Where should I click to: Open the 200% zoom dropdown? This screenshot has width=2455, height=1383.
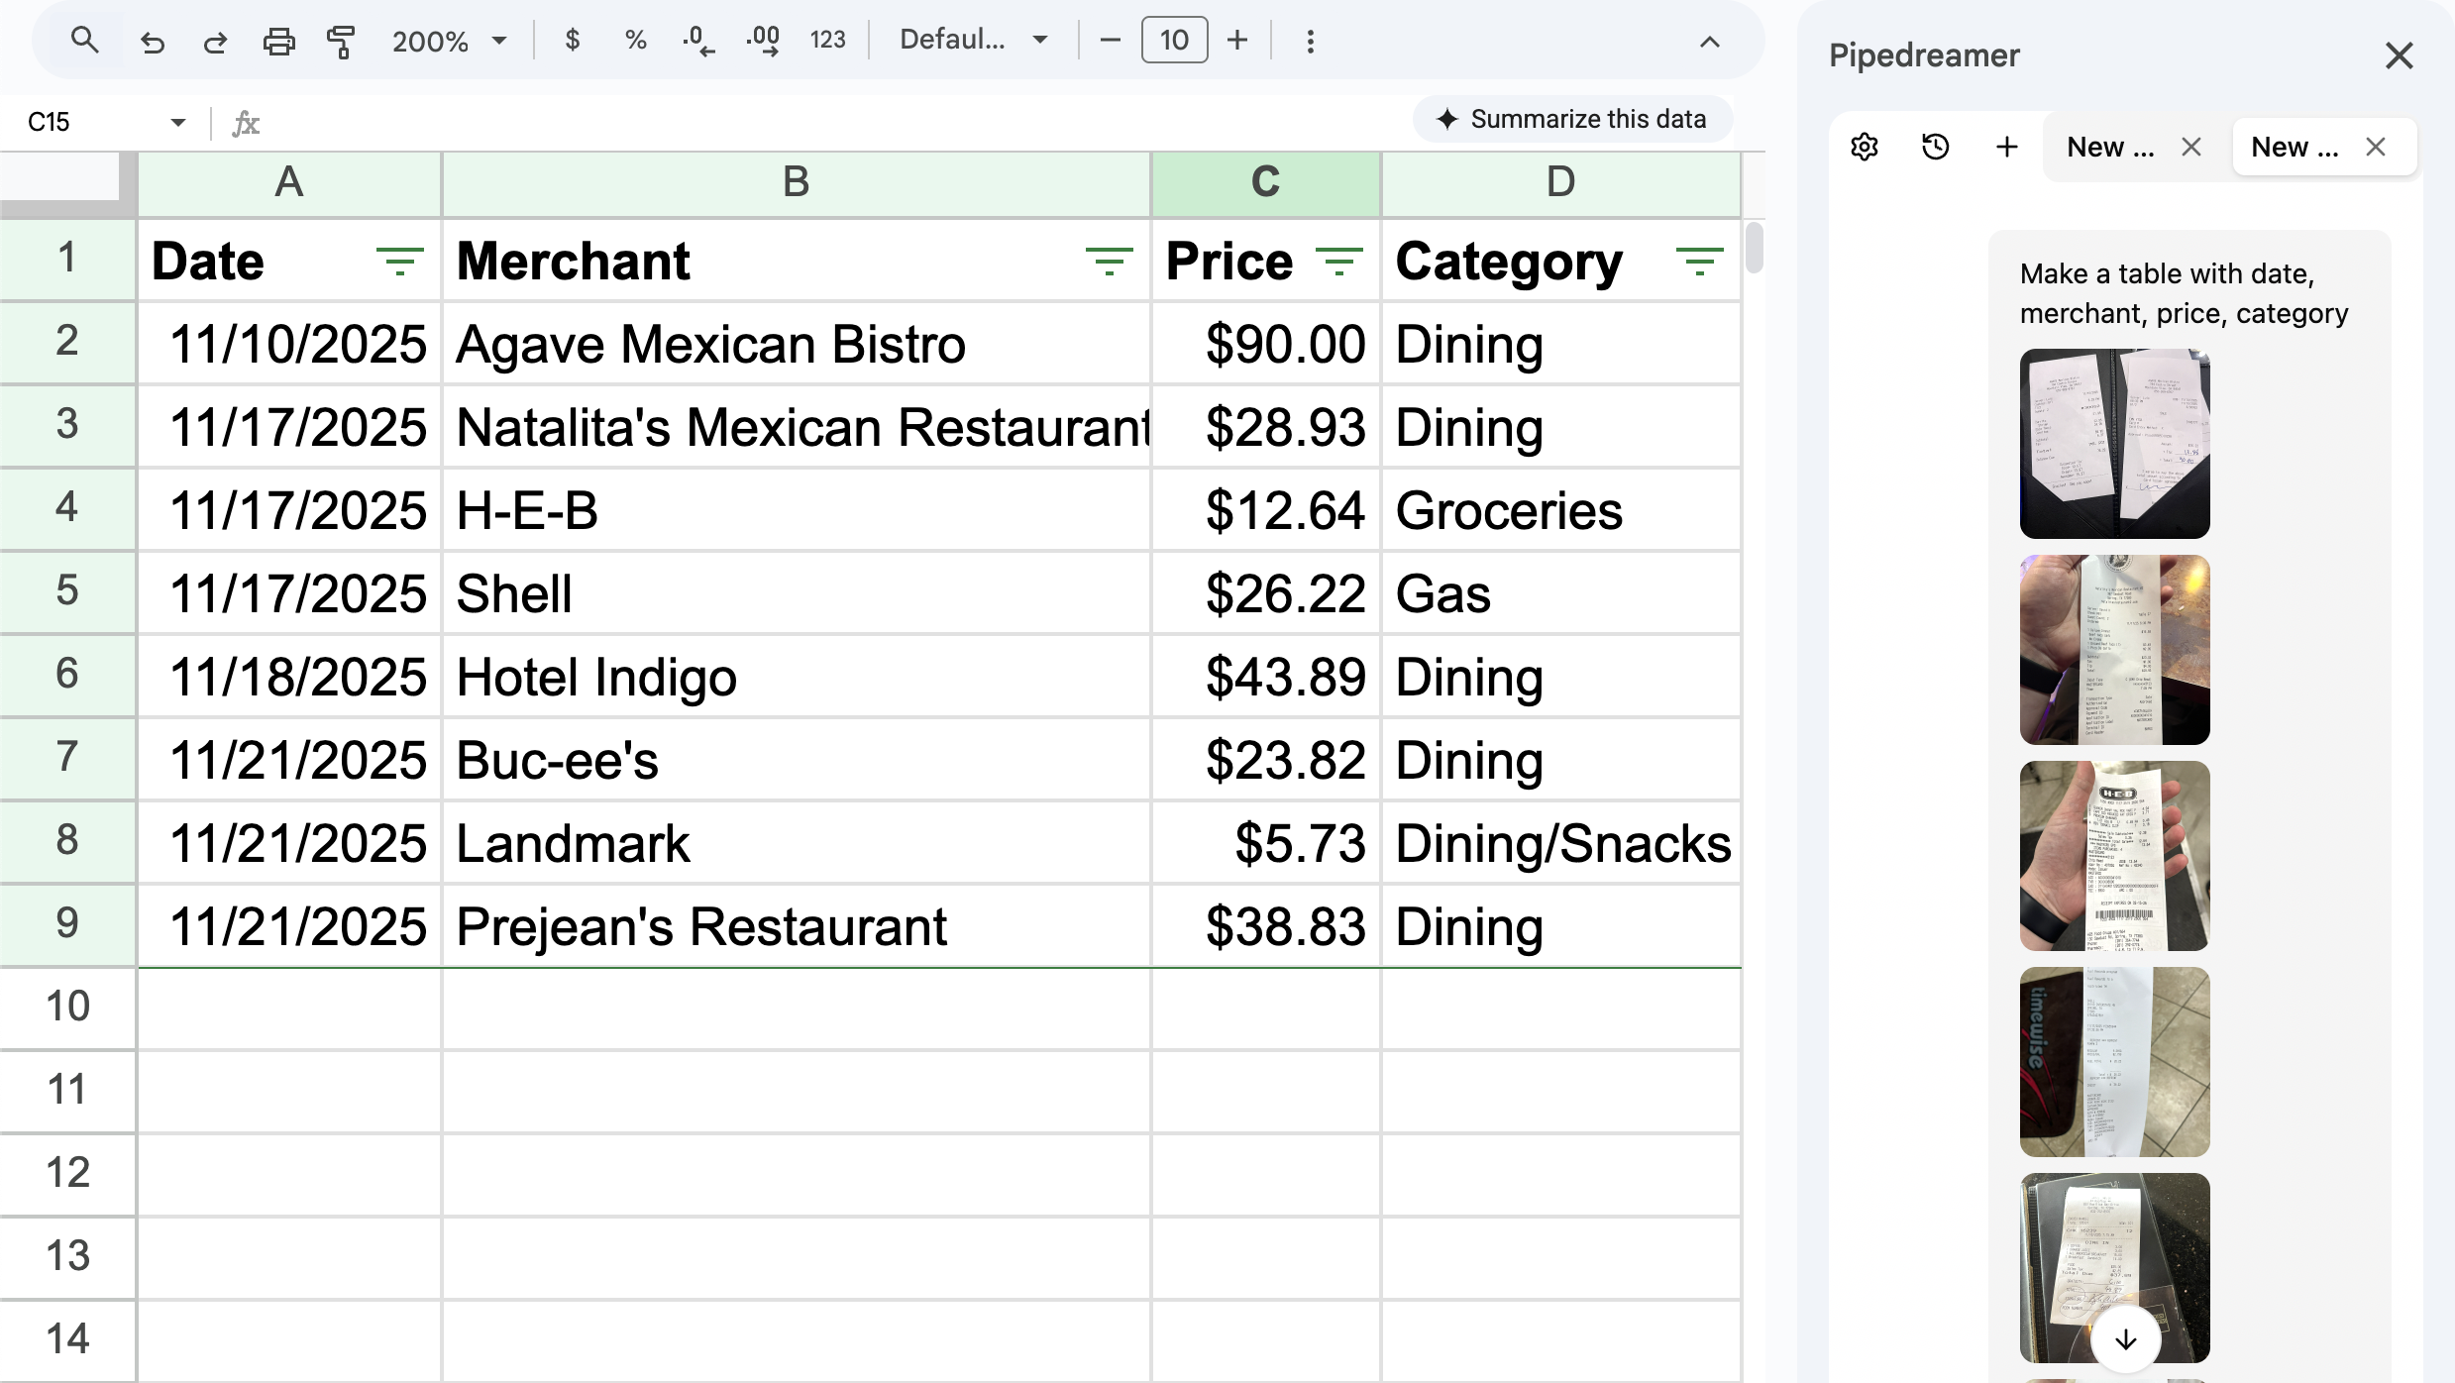(449, 41)
